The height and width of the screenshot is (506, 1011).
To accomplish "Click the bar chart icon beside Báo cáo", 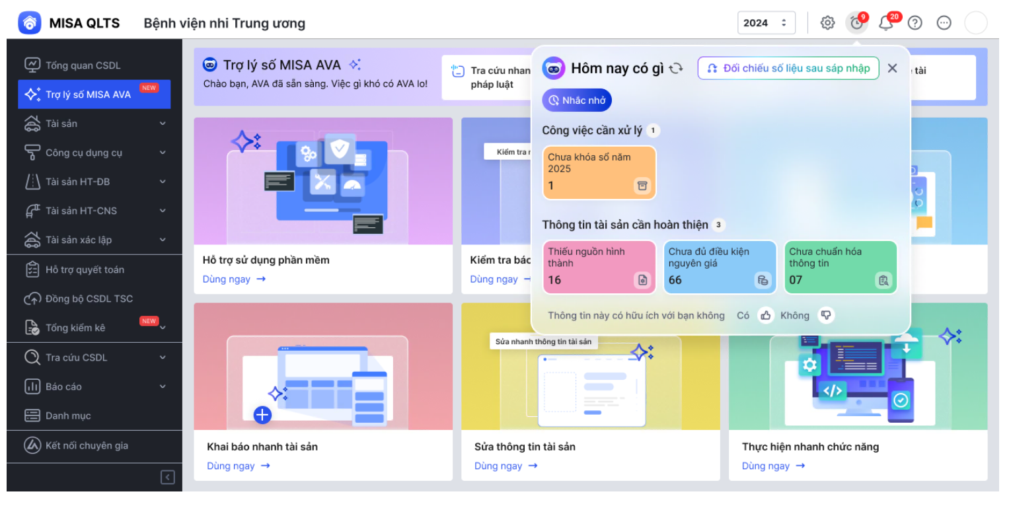I will (32, 386).
